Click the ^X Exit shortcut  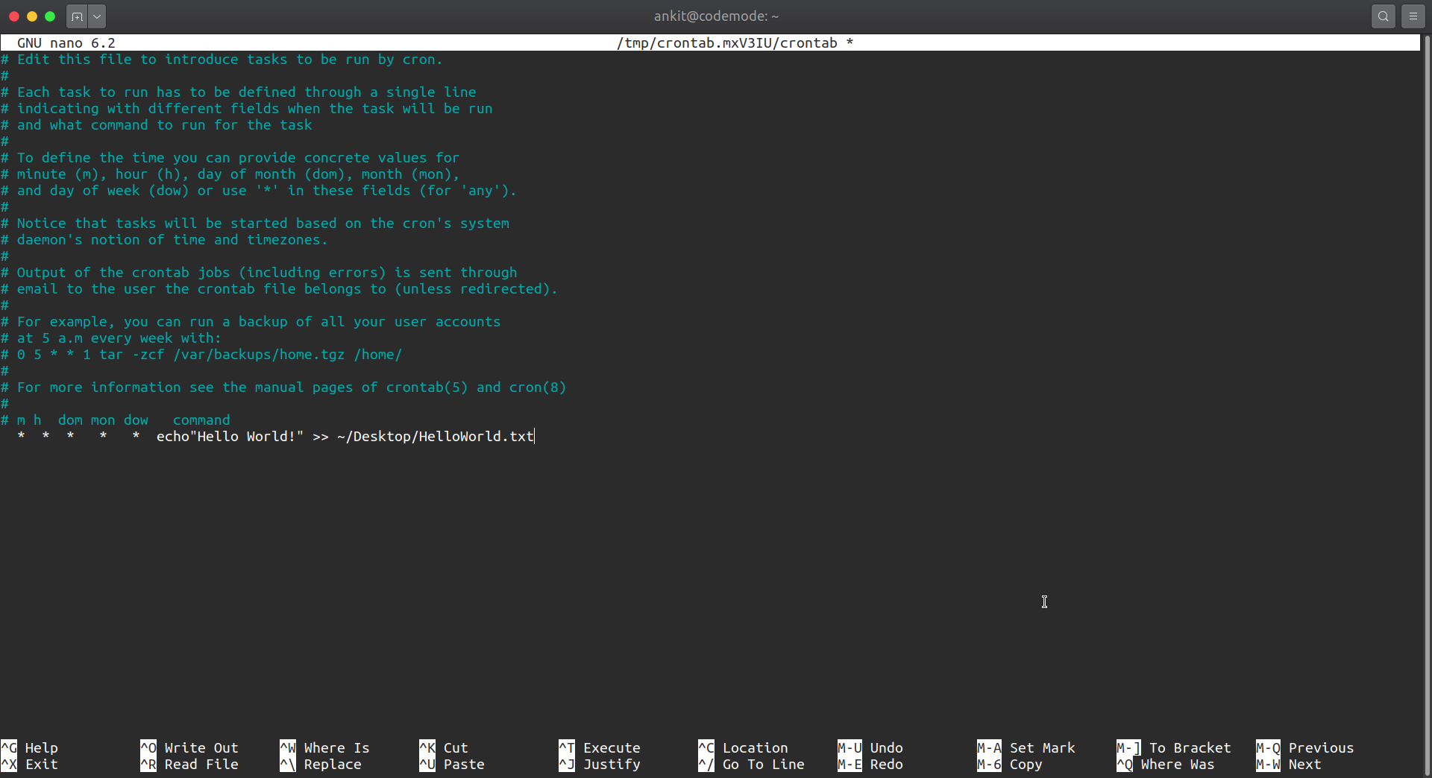point(30,764)
